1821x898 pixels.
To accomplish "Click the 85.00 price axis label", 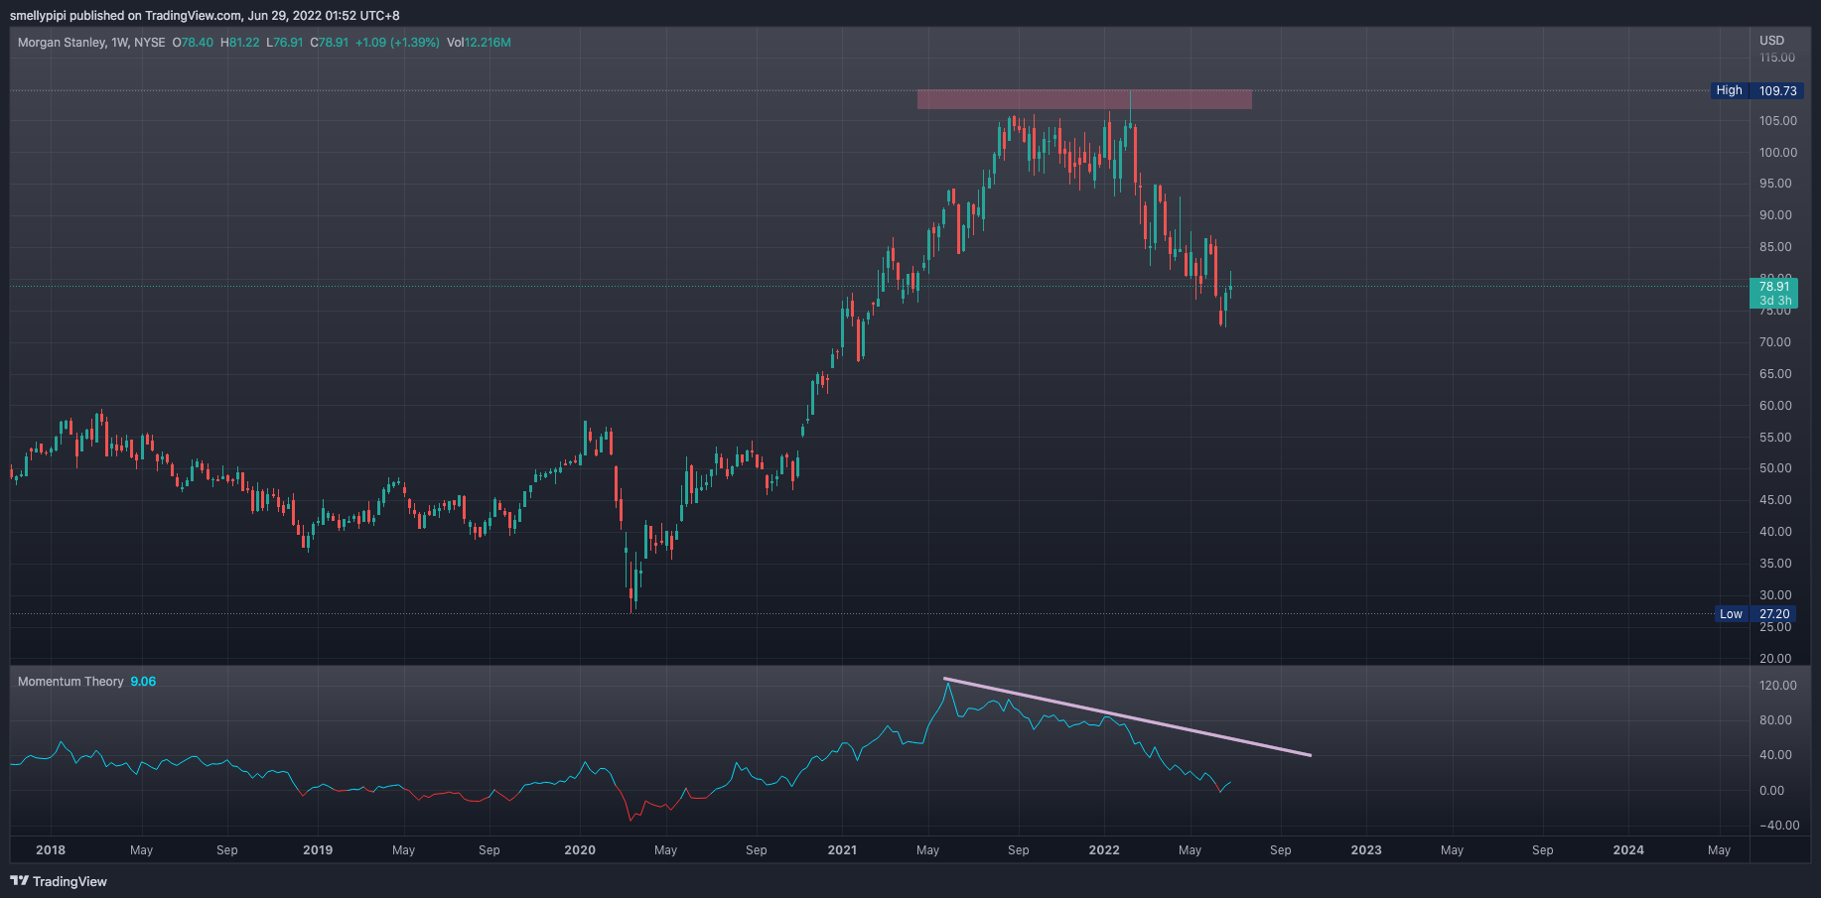I will click(1775, 247).
